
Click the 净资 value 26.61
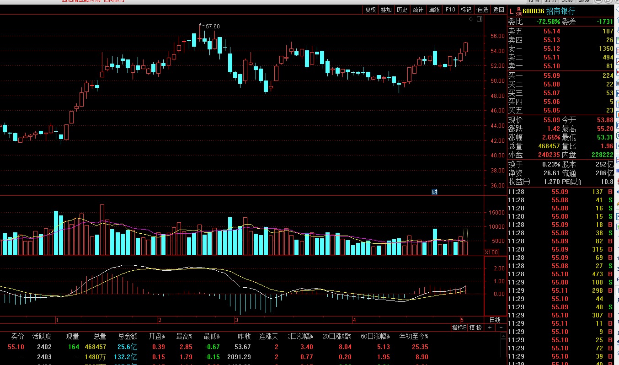[552, 173]
